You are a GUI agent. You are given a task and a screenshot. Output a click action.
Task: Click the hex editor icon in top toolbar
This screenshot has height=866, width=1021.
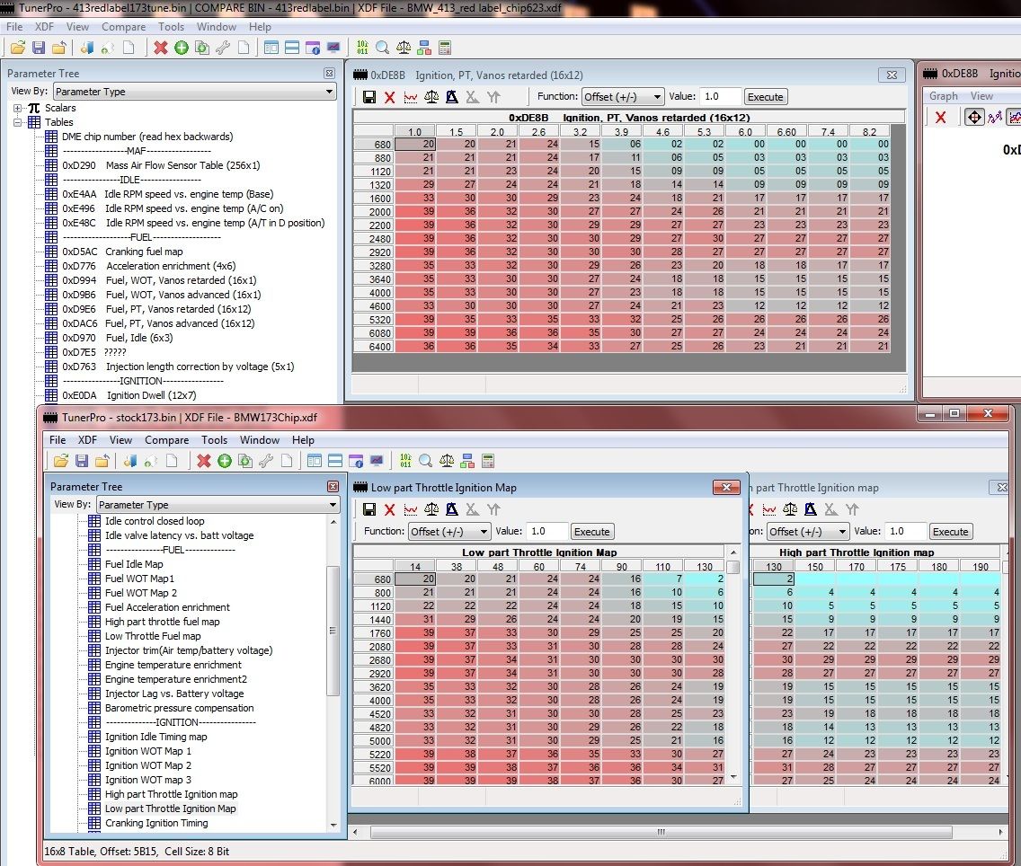point(362,48)
